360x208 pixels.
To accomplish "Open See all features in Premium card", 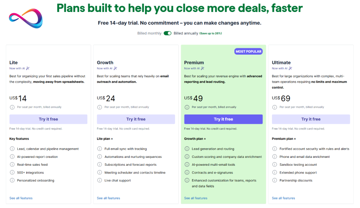I will pos(196,198).
